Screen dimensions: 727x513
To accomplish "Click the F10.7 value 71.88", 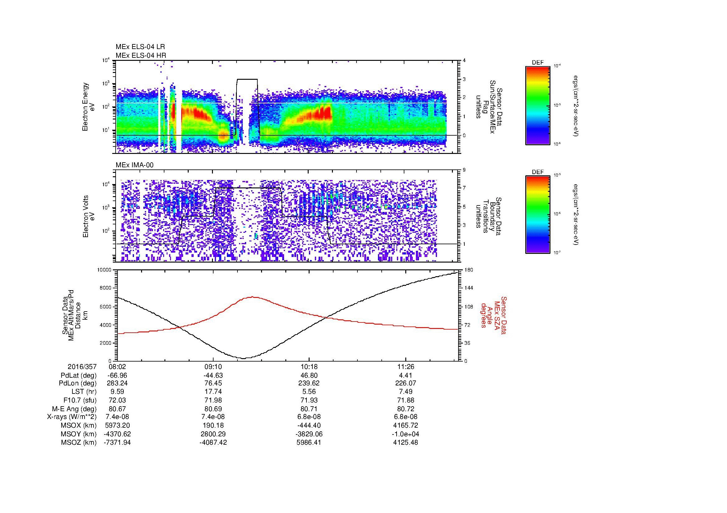I will point(406,400).
